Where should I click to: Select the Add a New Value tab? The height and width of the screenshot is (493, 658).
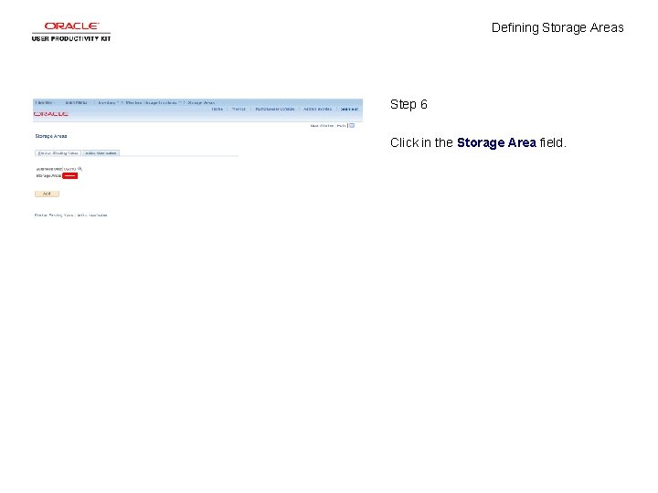(101, 153)
